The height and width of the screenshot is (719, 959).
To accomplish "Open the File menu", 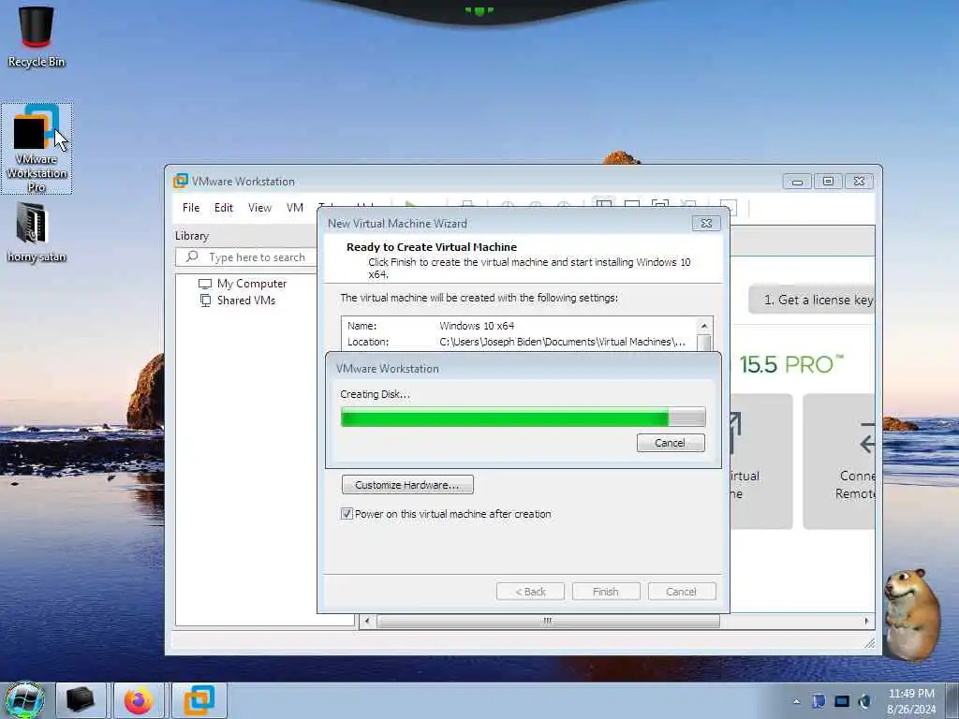I will click(x=191, y=208).
